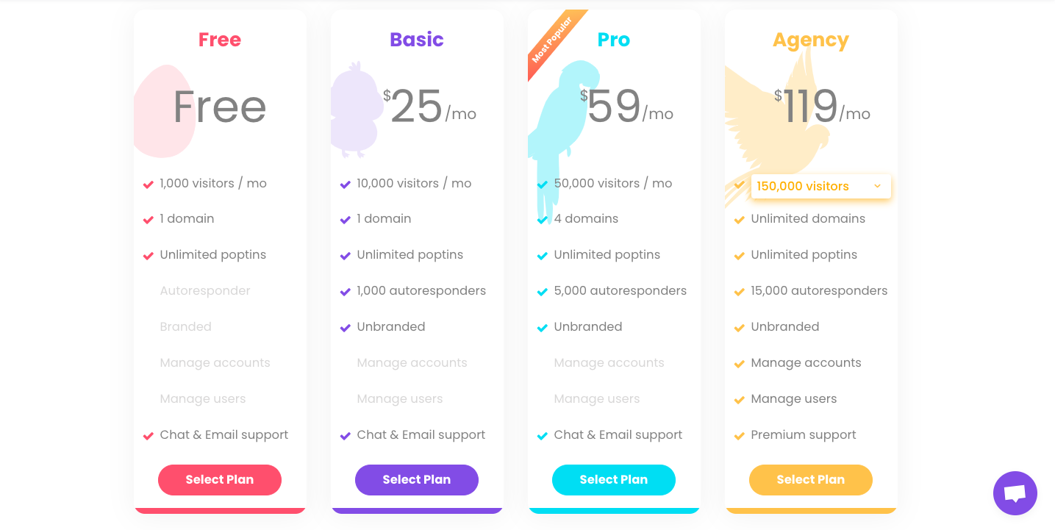Click the yellow checkmark next to Premium support
Viewport: 1055px width, 530px height.
click(x=740, y=436)
